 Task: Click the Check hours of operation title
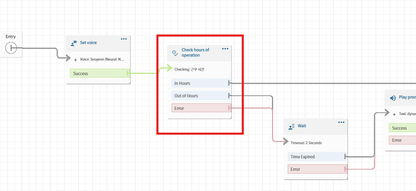195,52
